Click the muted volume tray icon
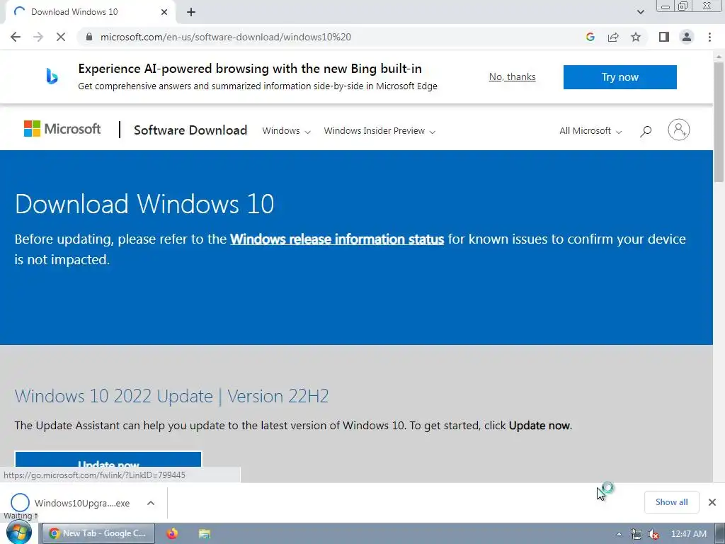This screenshot has height=544, width=725. pos(653,534)
